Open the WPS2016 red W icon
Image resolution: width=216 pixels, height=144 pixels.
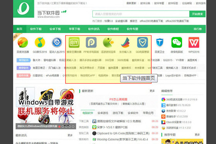click(194, 42)
